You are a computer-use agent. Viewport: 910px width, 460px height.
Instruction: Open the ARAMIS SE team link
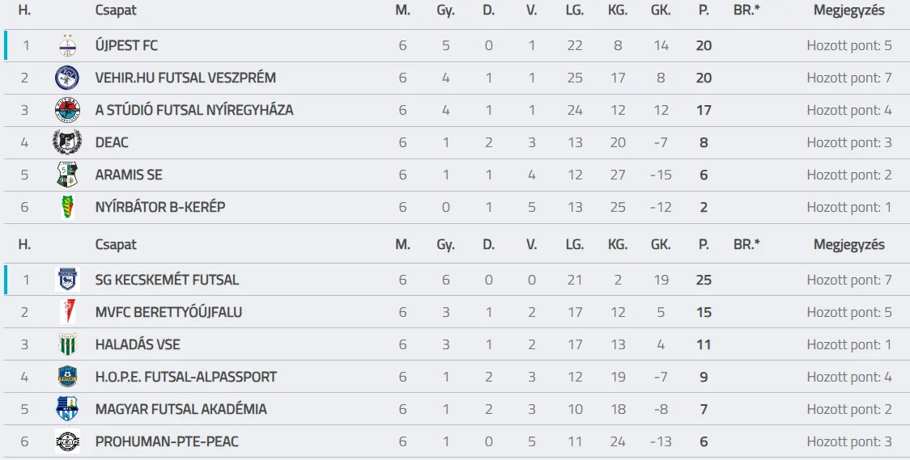(x=129, y=175)
